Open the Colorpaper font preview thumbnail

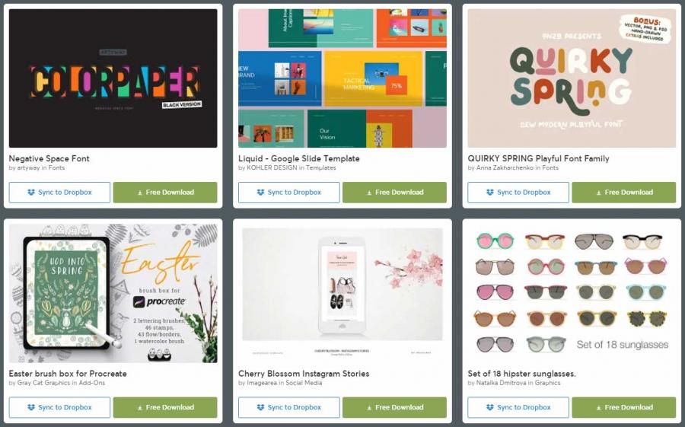113,78
